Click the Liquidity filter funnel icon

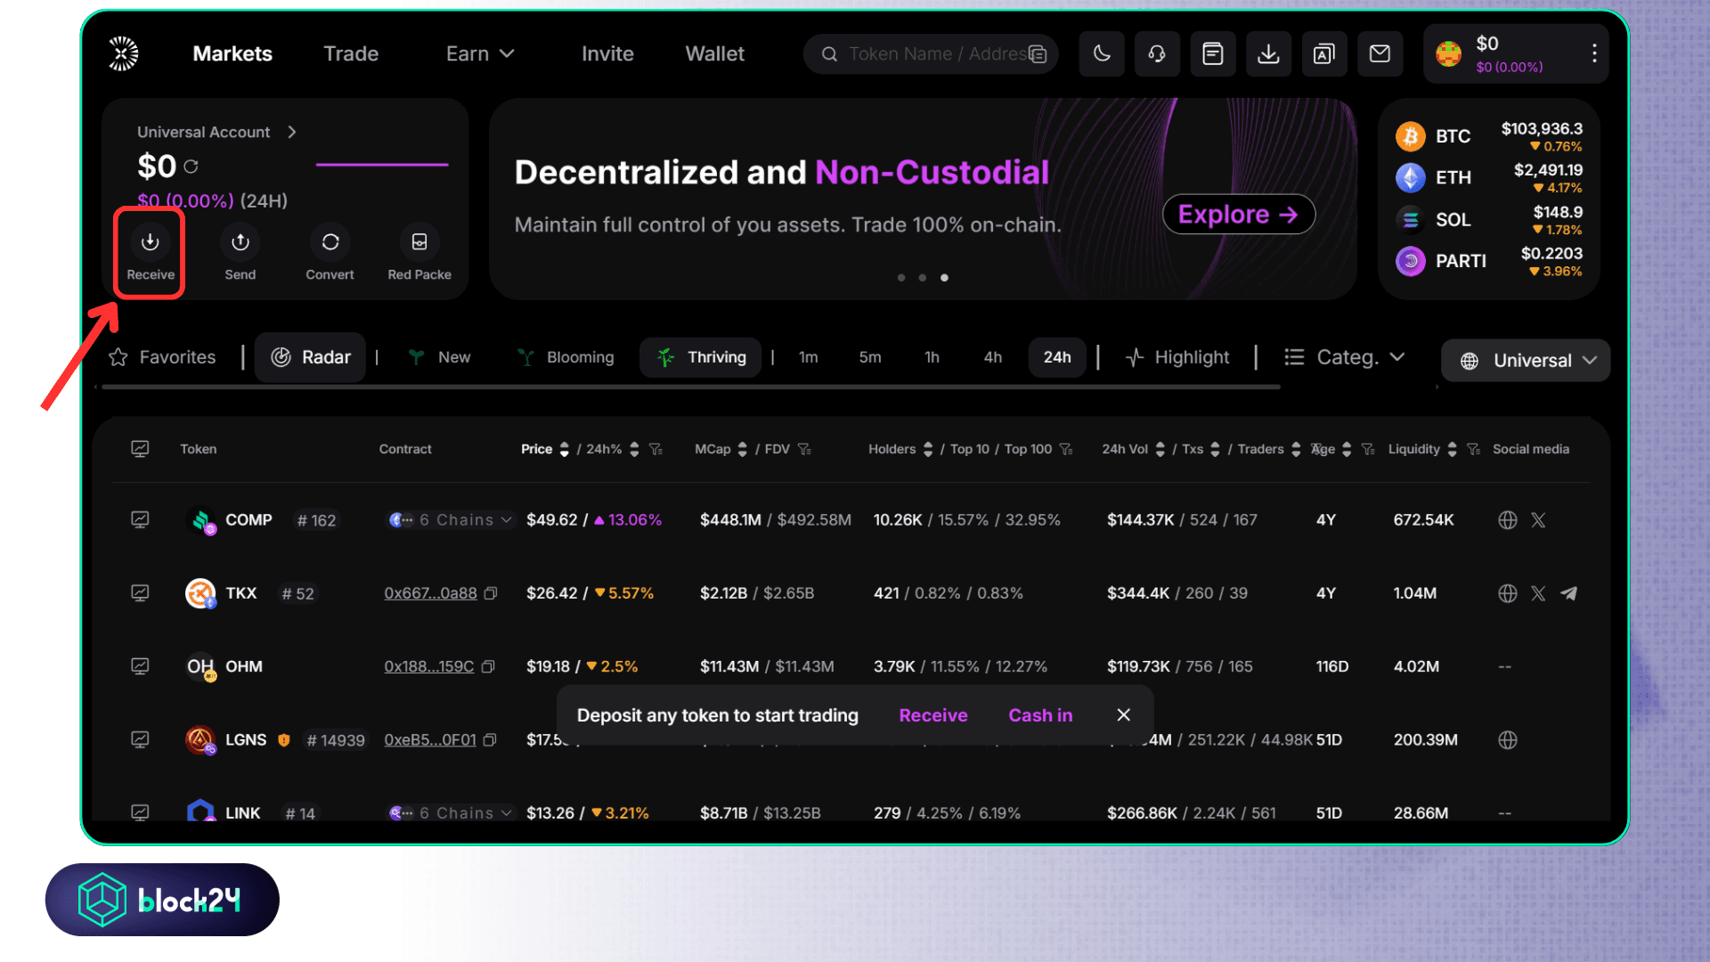point(1473,450)
